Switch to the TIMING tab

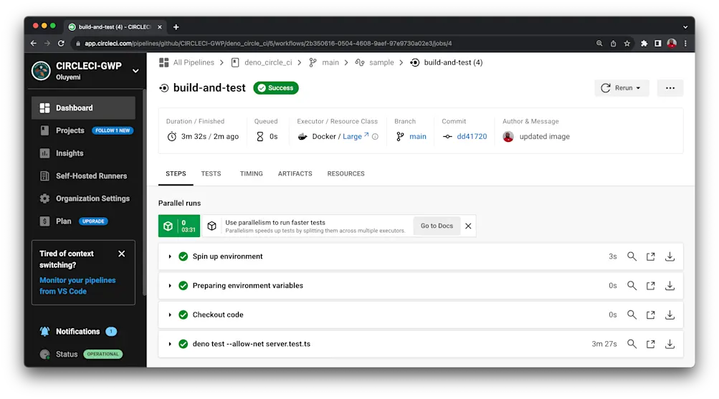pos(252,173)
